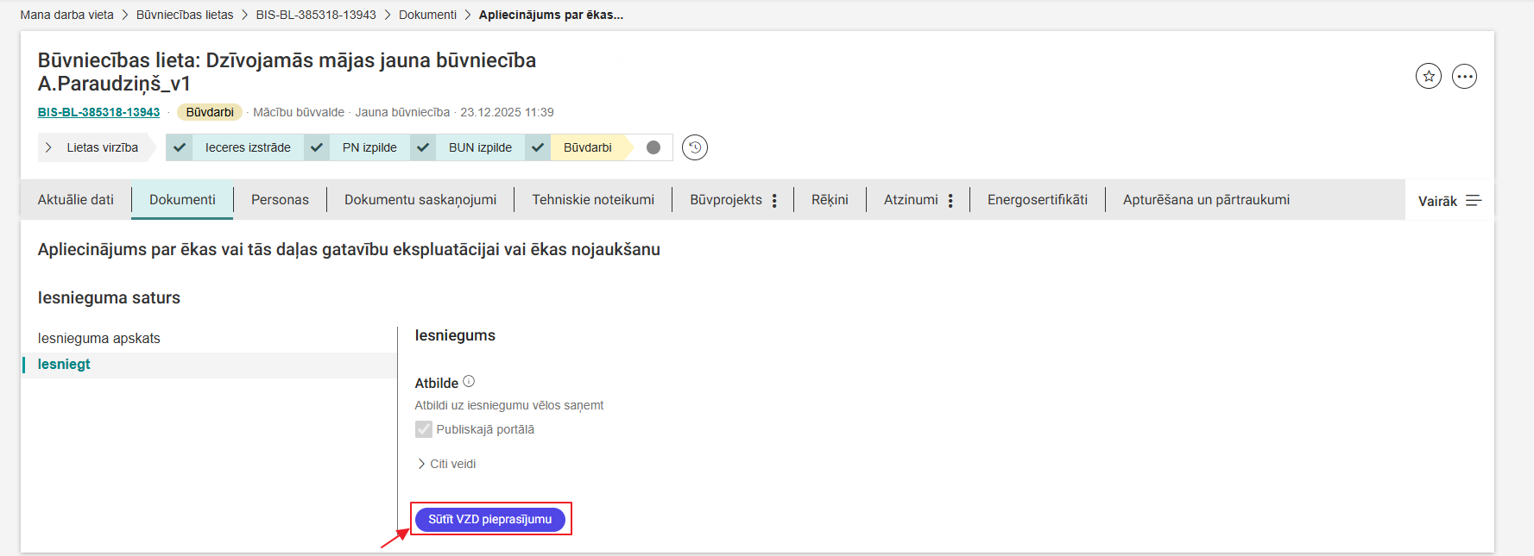Select the Dokumenti tab
This screenshot has width=1534, height=556.
click(182, 200)
